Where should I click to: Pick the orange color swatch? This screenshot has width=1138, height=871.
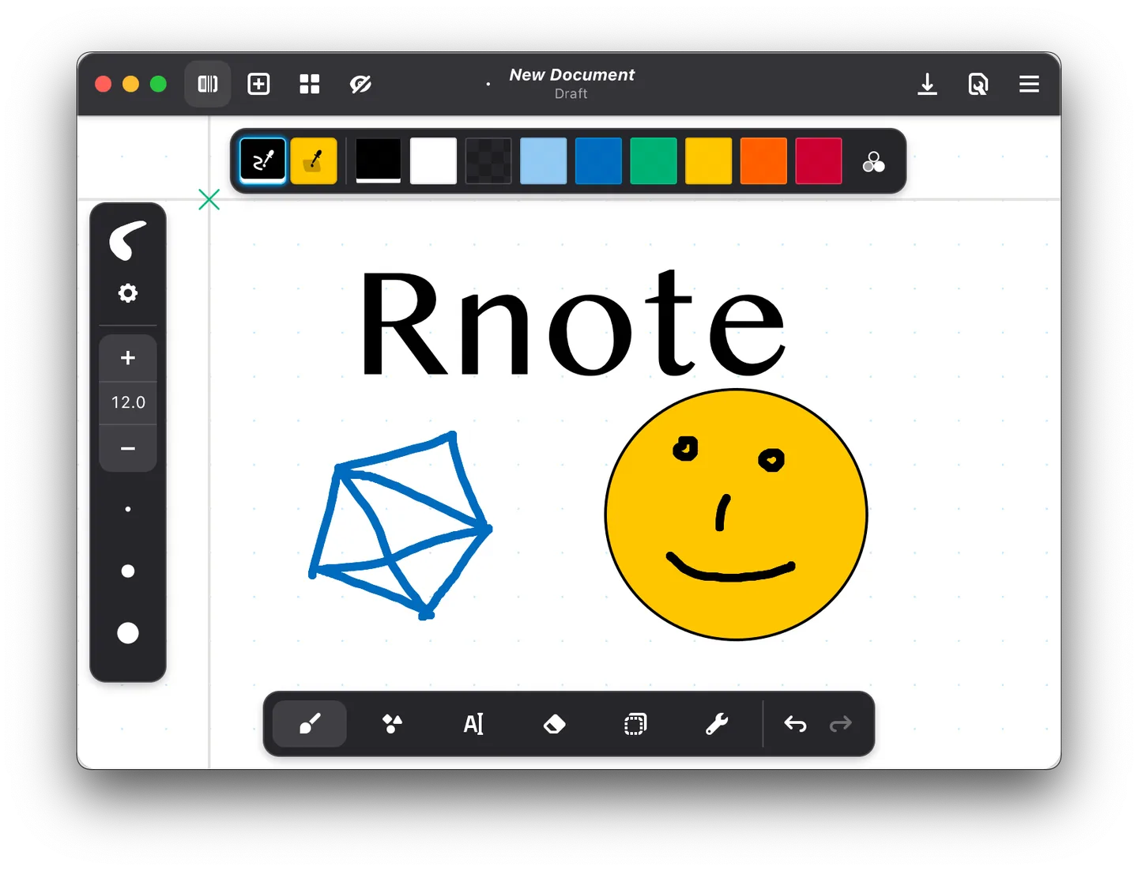click(x=763, y=160)
